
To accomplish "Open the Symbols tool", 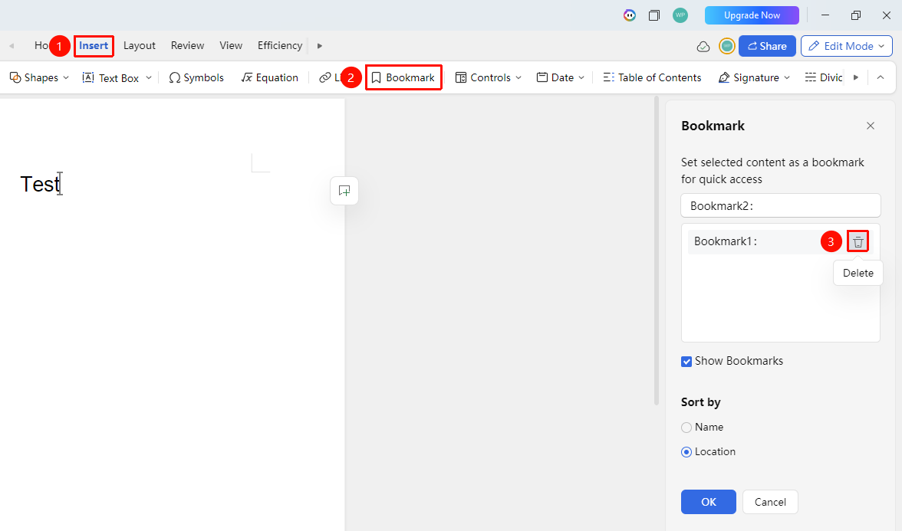I will tap(196, 77).
